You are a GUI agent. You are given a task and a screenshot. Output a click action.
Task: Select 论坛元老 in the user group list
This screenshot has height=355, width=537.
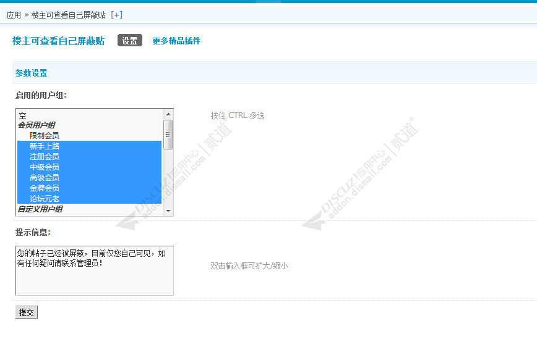pyautogui.click(x=89, y=199)
